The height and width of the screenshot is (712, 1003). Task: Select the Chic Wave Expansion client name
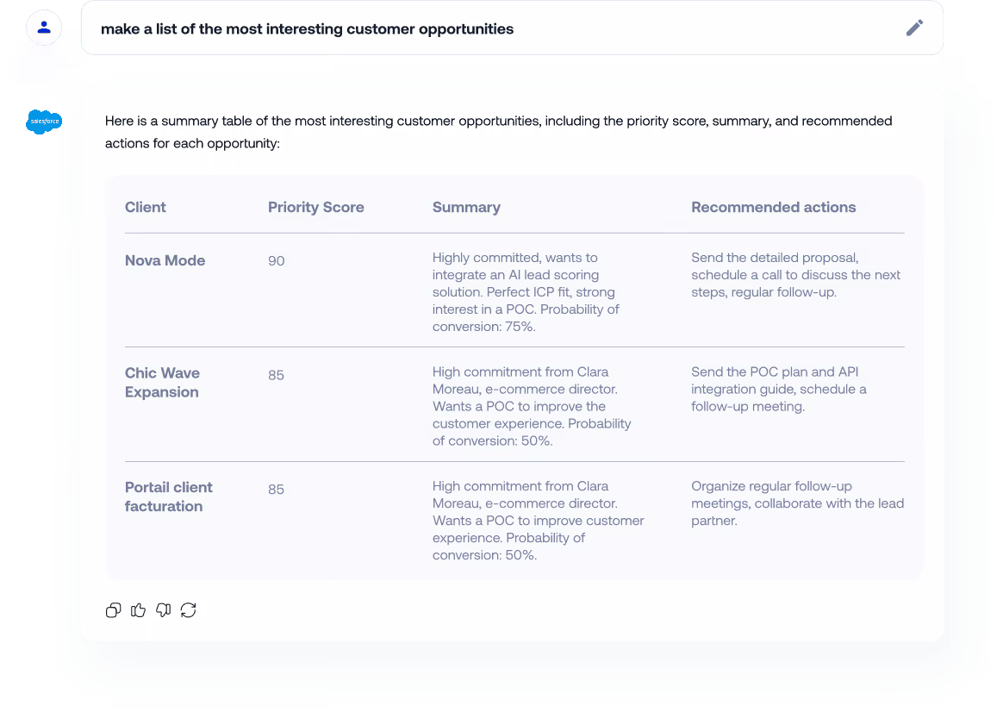click(x=163, y=383)
